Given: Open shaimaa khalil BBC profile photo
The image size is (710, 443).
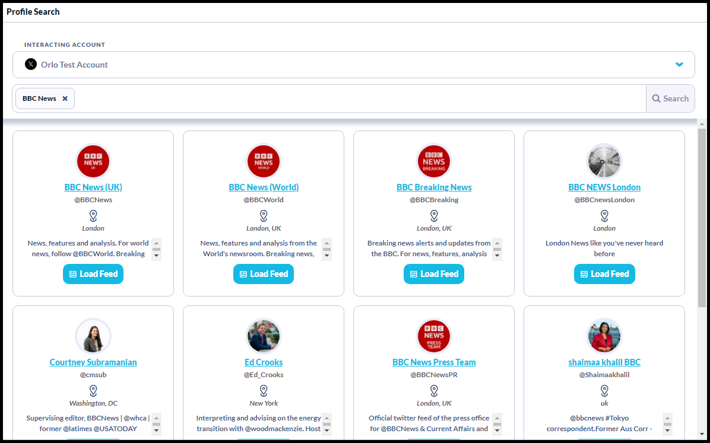Looking at the screenshot, I should (x=604, y=336).
